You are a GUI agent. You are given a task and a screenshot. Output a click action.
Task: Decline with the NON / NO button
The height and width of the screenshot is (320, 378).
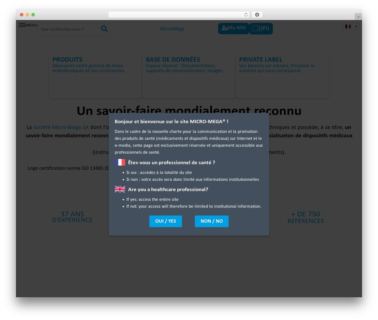pyautogui.click(x=211, y=221)
